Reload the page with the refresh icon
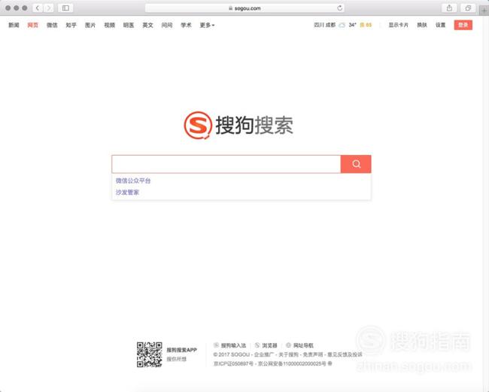 [x=339, y=8]
